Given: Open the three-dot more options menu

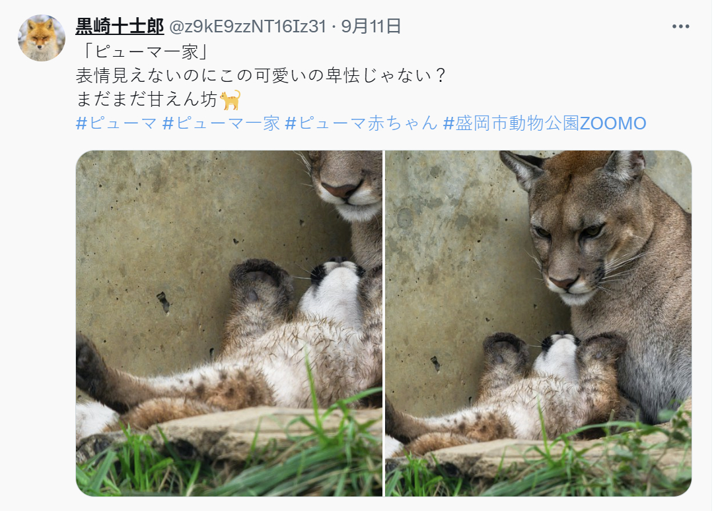Looking at the screenshot, I should click(680, 26).
